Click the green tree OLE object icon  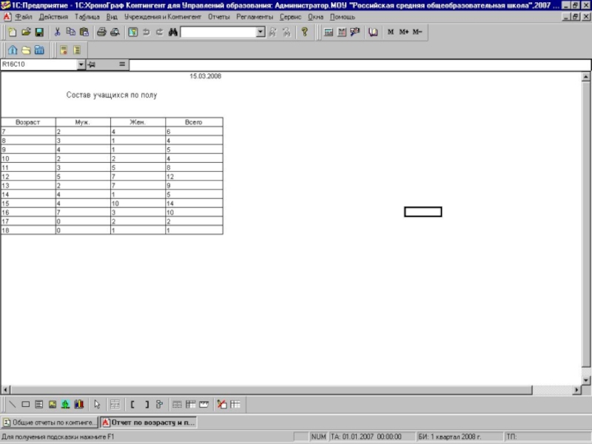[x=66, y=404]
